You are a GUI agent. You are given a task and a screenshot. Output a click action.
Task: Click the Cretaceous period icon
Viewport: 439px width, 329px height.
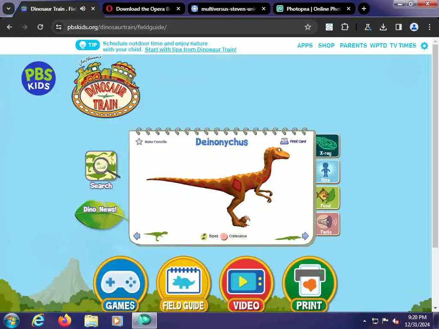(x=224, y=236)
